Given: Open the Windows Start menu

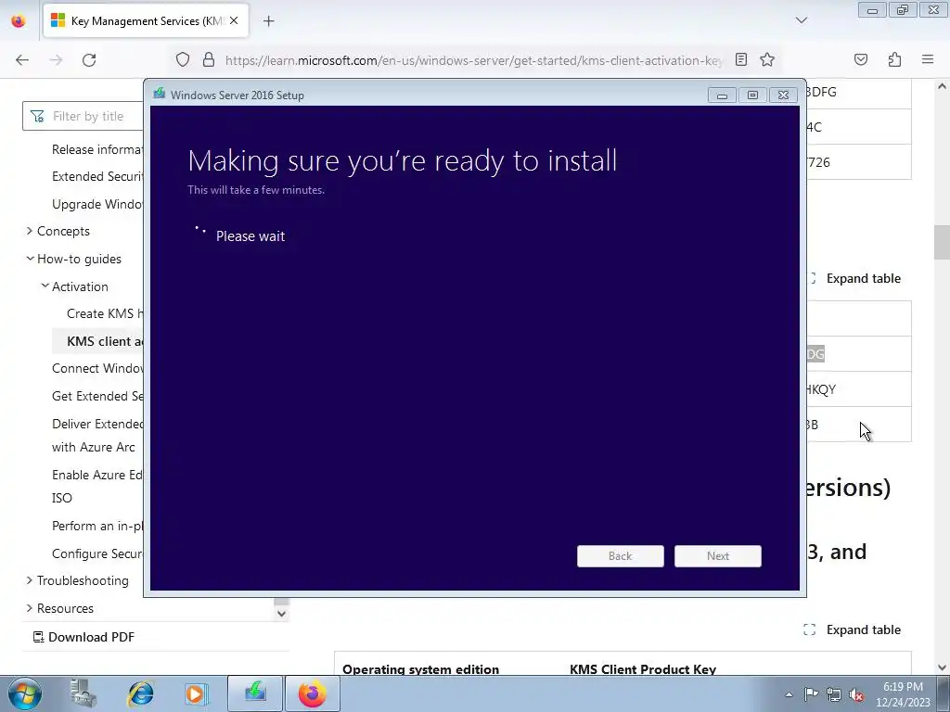Looking at the screenshot, I should tap(25, 693).
